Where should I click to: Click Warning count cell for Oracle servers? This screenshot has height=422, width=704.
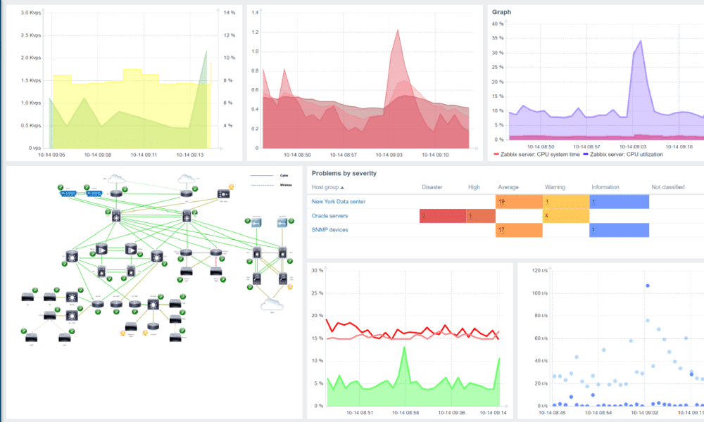pos(566,216)
